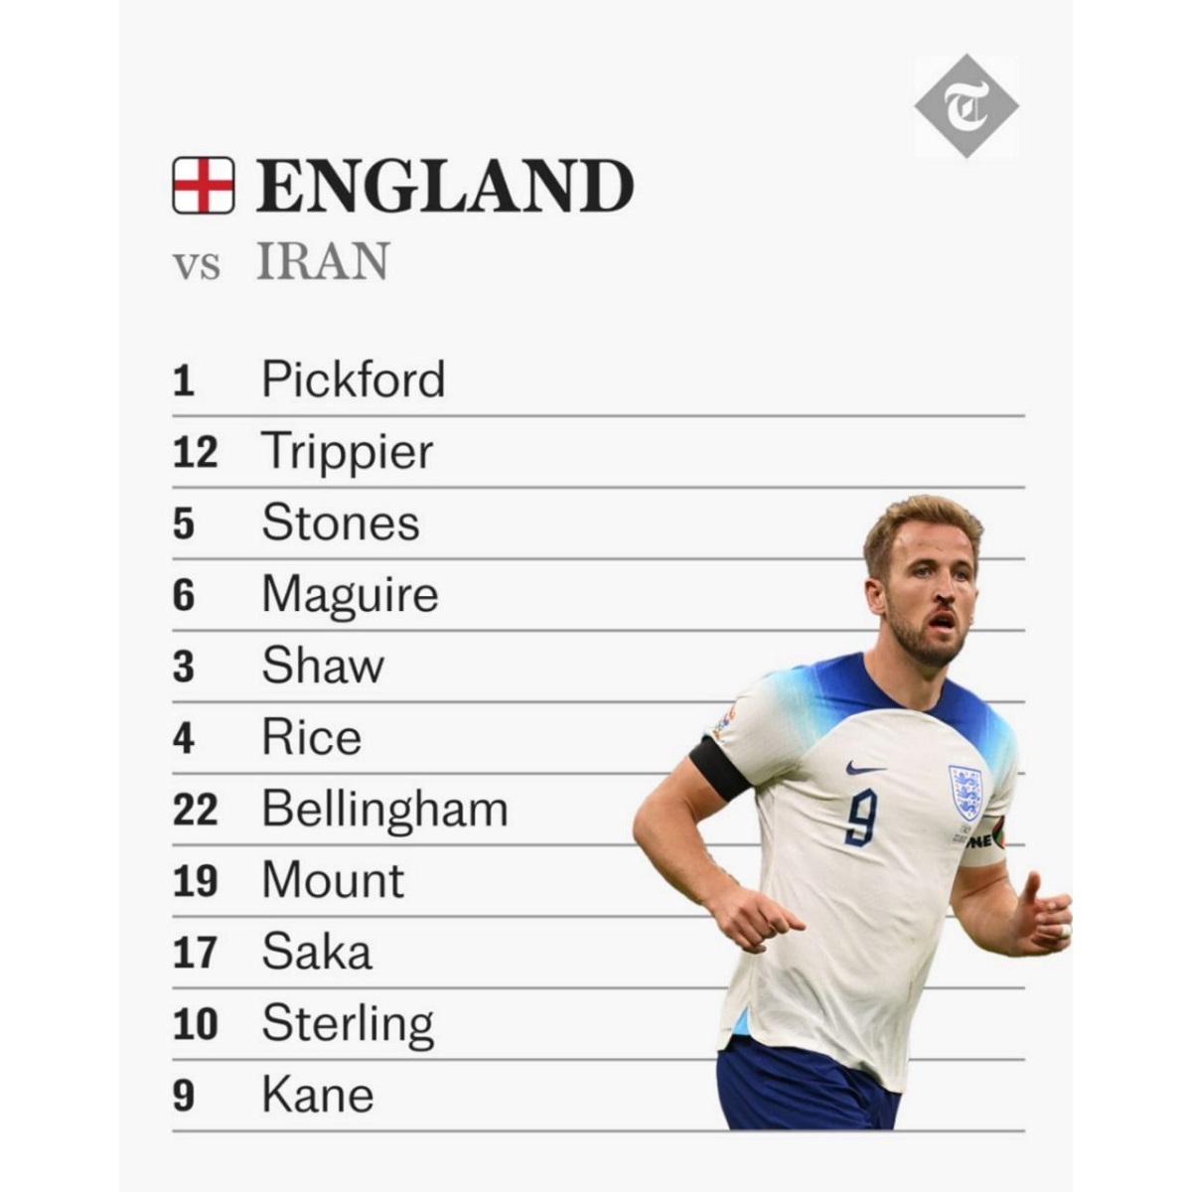The width and height of the screenshot is (1192, 1192).
Task: Click the Telegraph diamond logo
Action: click(966, 105)
